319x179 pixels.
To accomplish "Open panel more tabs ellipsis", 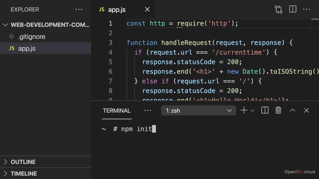I will click(x=148, y=111).
